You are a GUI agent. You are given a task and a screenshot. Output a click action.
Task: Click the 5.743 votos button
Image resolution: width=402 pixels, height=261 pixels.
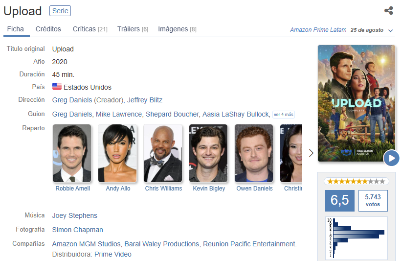[373, 201]
